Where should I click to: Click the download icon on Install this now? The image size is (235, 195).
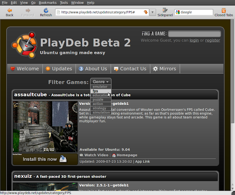click(x=63, y=159)
